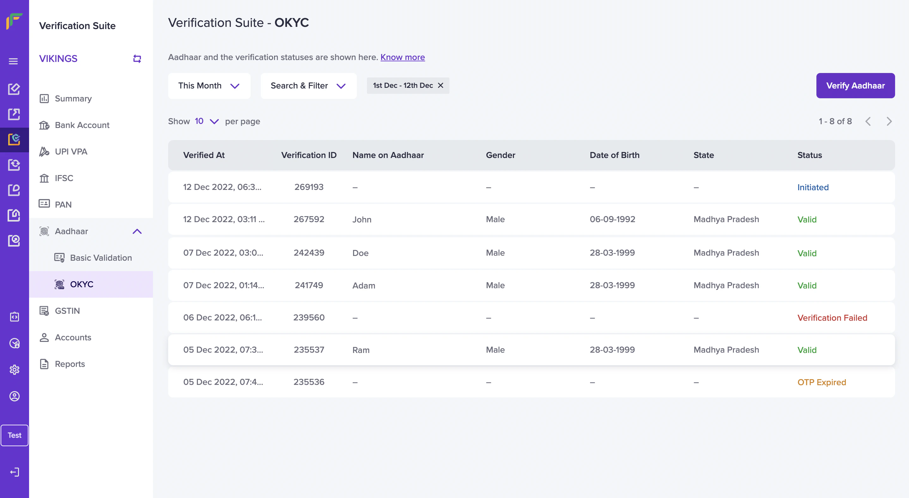Click the top logo icon
Viewport: 909px width, 498px height.
(14, 21)
